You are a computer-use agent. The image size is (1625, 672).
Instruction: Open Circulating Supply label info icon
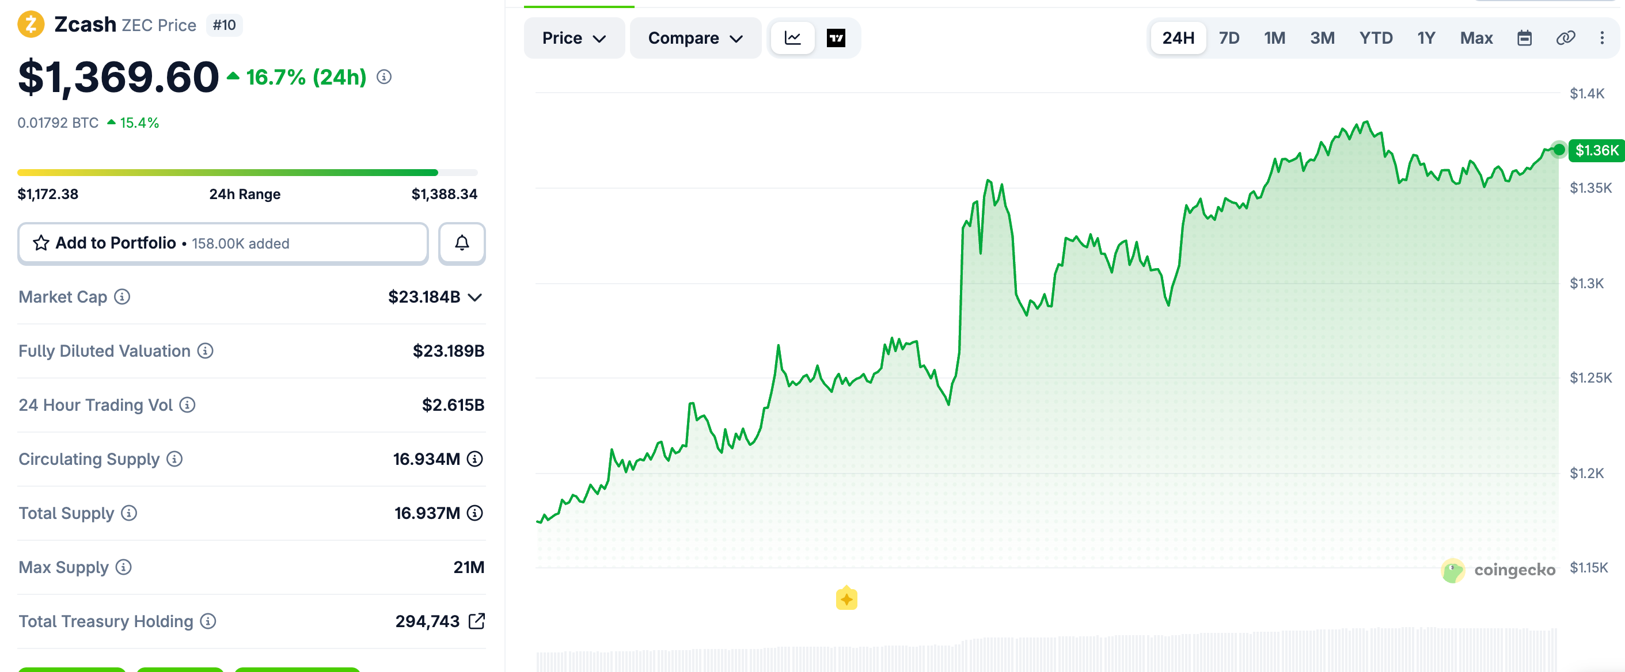[174, 459]
